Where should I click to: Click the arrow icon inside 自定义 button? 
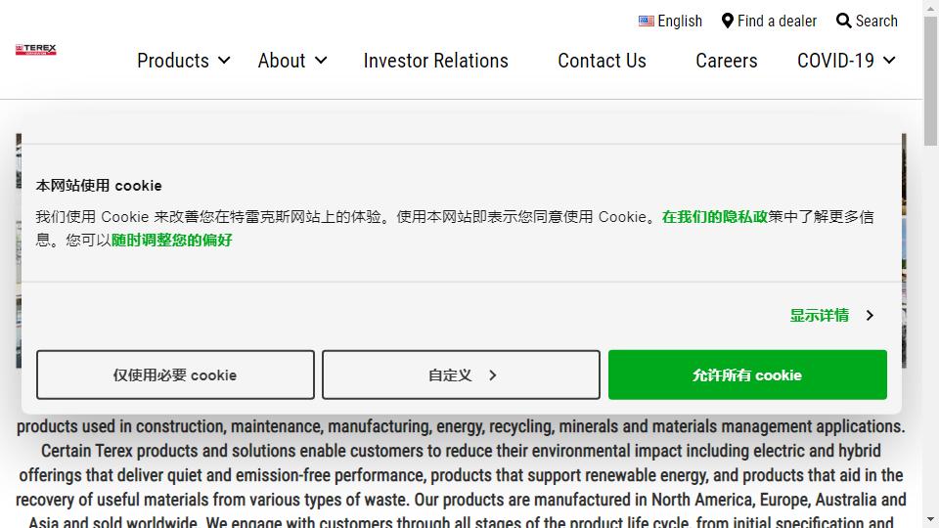pyautogui.click(x=492, y=375)
